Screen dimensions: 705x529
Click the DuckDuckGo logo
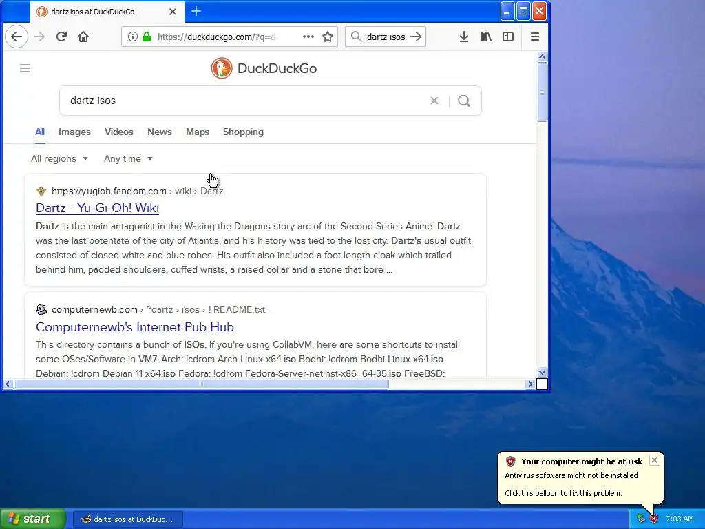pos(264,68)
